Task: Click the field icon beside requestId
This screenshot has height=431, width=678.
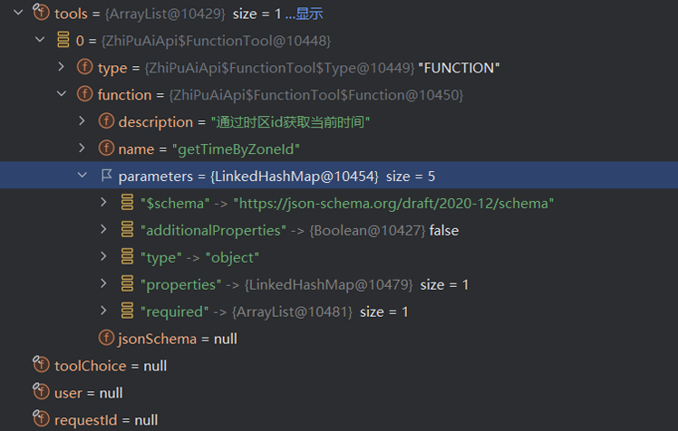Action: (40, 420)
